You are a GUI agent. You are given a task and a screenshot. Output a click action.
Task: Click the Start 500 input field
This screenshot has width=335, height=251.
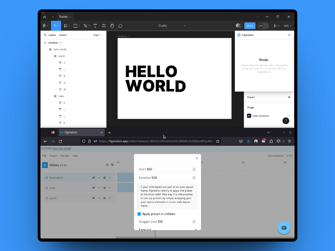167,169
